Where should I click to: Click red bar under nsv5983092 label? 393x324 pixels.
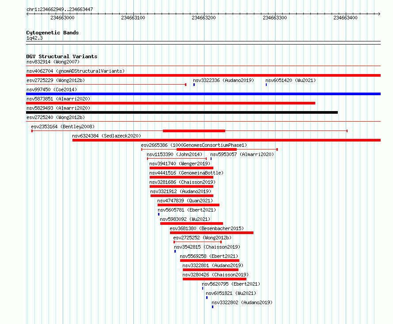(x=192, y=223)
